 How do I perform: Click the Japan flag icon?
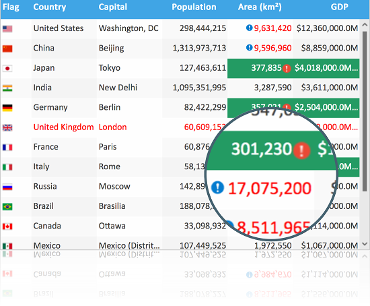pyautogui.click(x=7, y=68)
